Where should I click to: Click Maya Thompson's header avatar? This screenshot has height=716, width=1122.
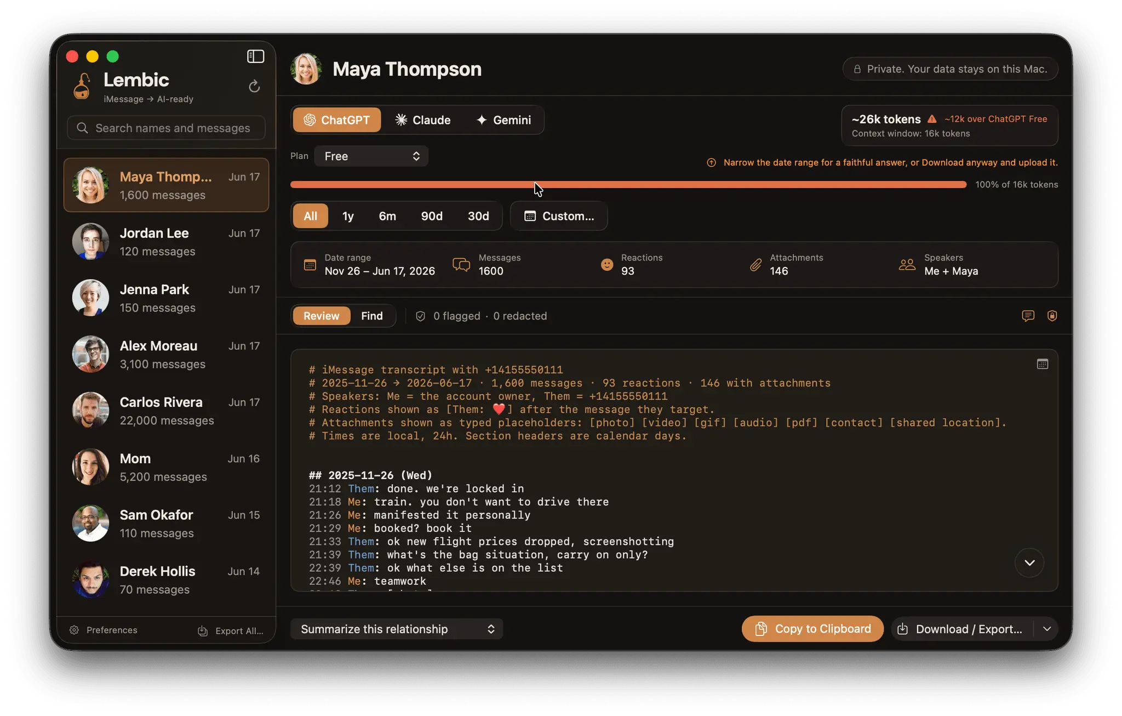pos(306,69)
